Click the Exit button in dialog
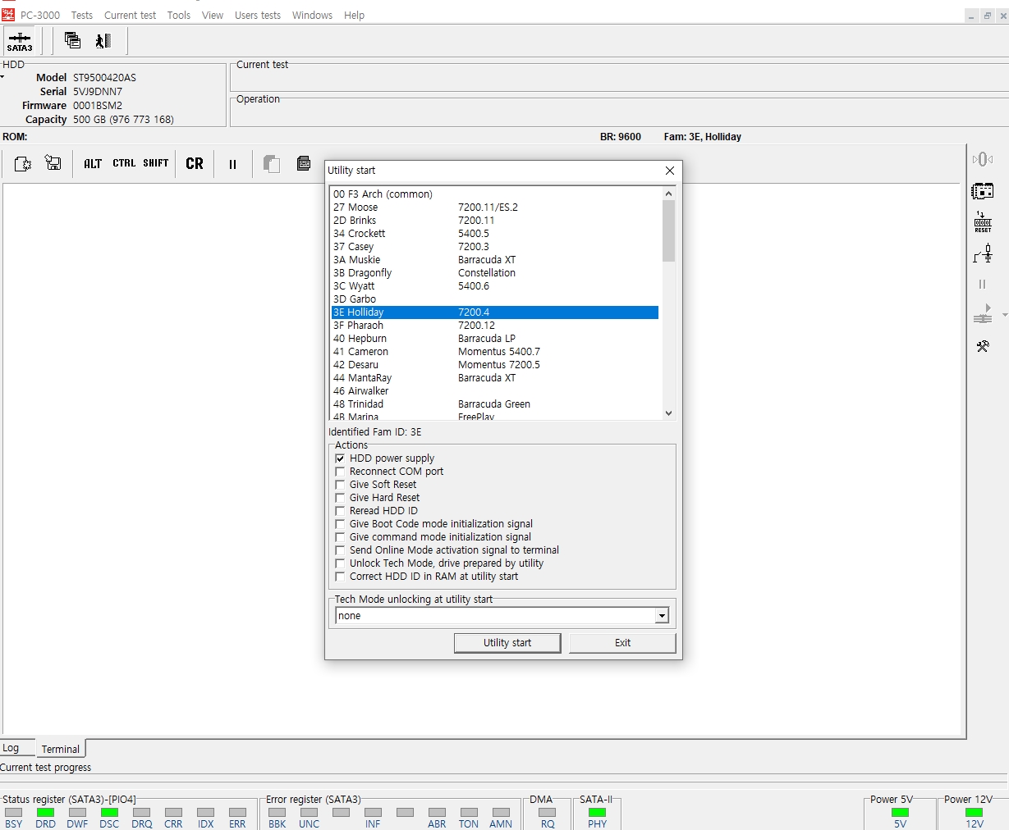The height and width of the screenshot is (830, 1009). [622, 643]
